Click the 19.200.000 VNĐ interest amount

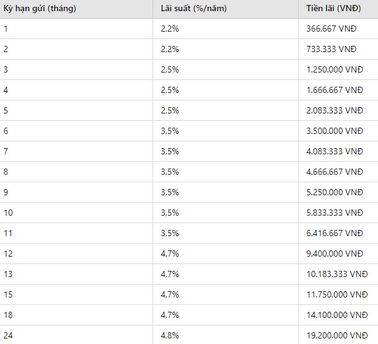point(337,335)
